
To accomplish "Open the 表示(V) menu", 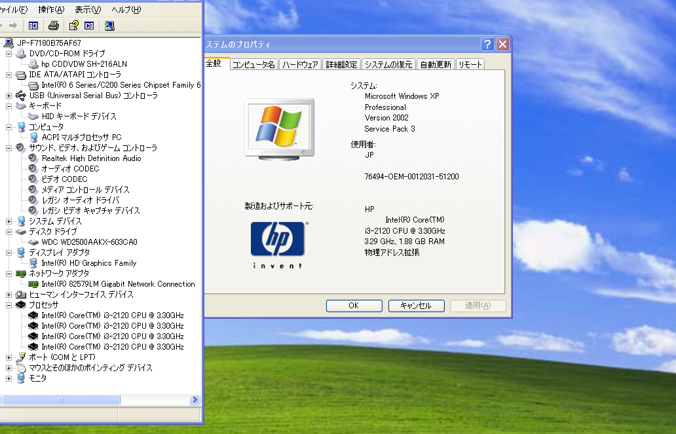I will click(88, 9).
